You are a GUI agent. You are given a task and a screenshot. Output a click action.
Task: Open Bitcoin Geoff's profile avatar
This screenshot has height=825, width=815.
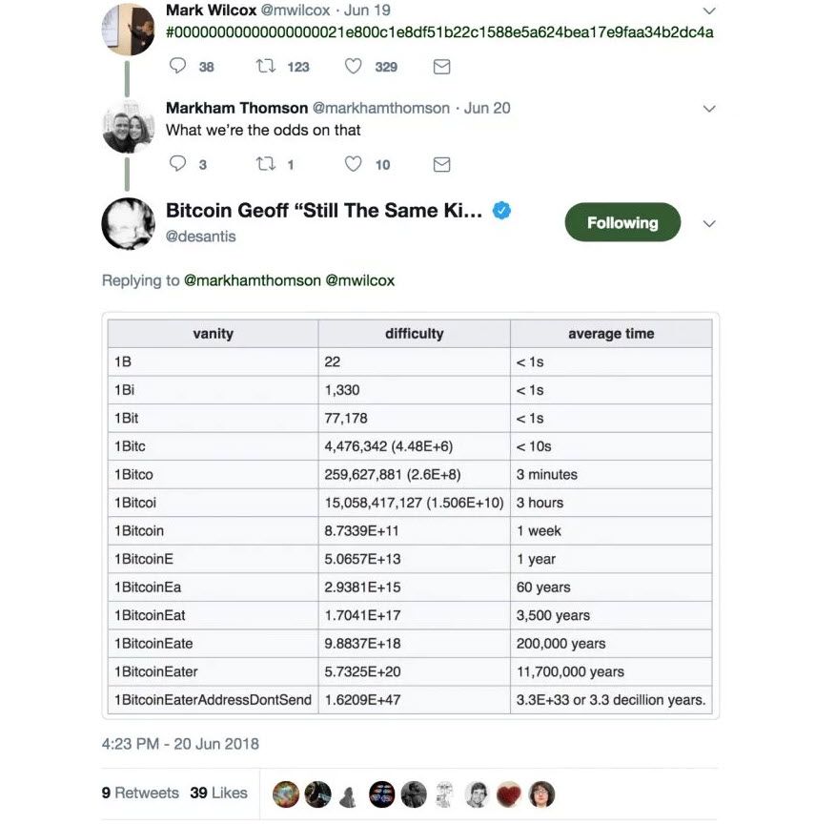pyautogui.click(x=128, y=223)
